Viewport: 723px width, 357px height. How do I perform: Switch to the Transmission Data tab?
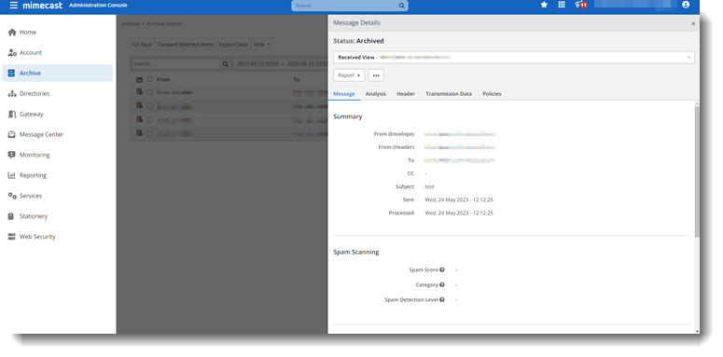[449, 94]
